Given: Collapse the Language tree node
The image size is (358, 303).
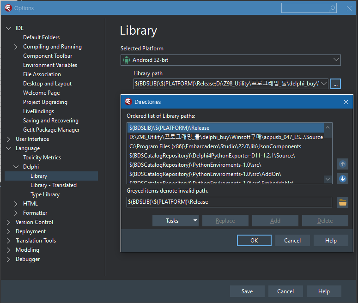Looking at the screenshot, I should [x=8, y=148].
